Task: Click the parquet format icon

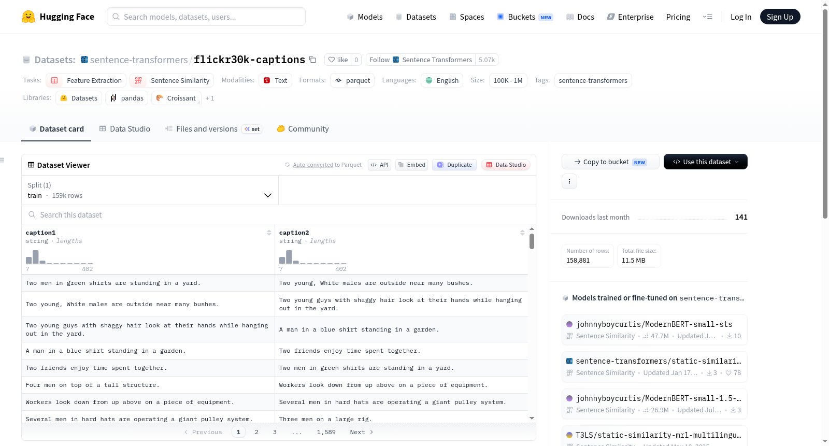Action: [x=338, y=80]
